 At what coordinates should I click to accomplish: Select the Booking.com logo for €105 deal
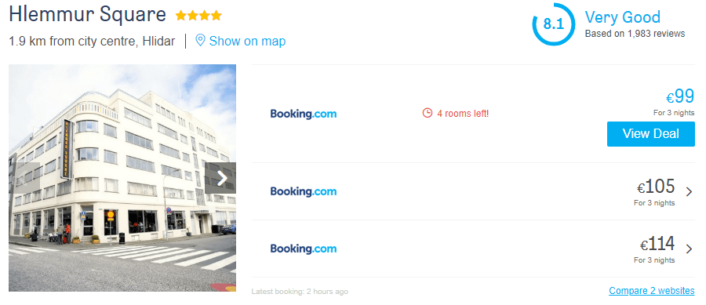(304, 191)
